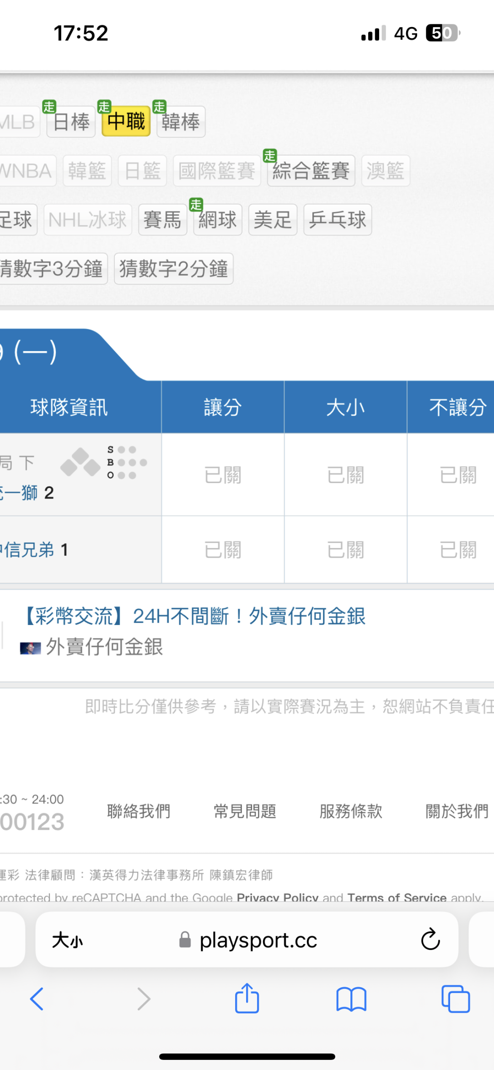Select the 賽馬 tab

point(162,220)
